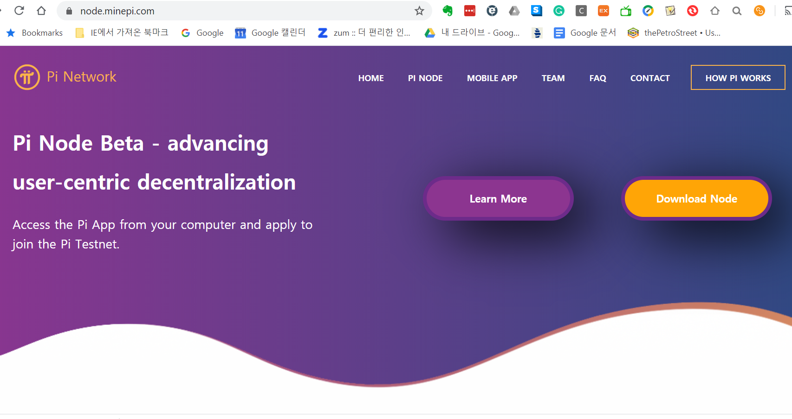Click the 'Access the Pi App' paragraph

point(162,235)
